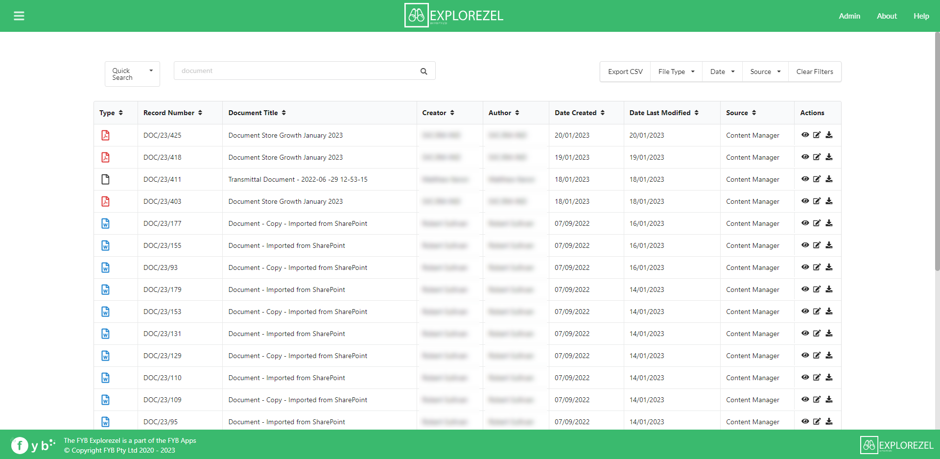Select record number DOC/23/95
This screenshot has width=940, height=459.
(161, 422)
